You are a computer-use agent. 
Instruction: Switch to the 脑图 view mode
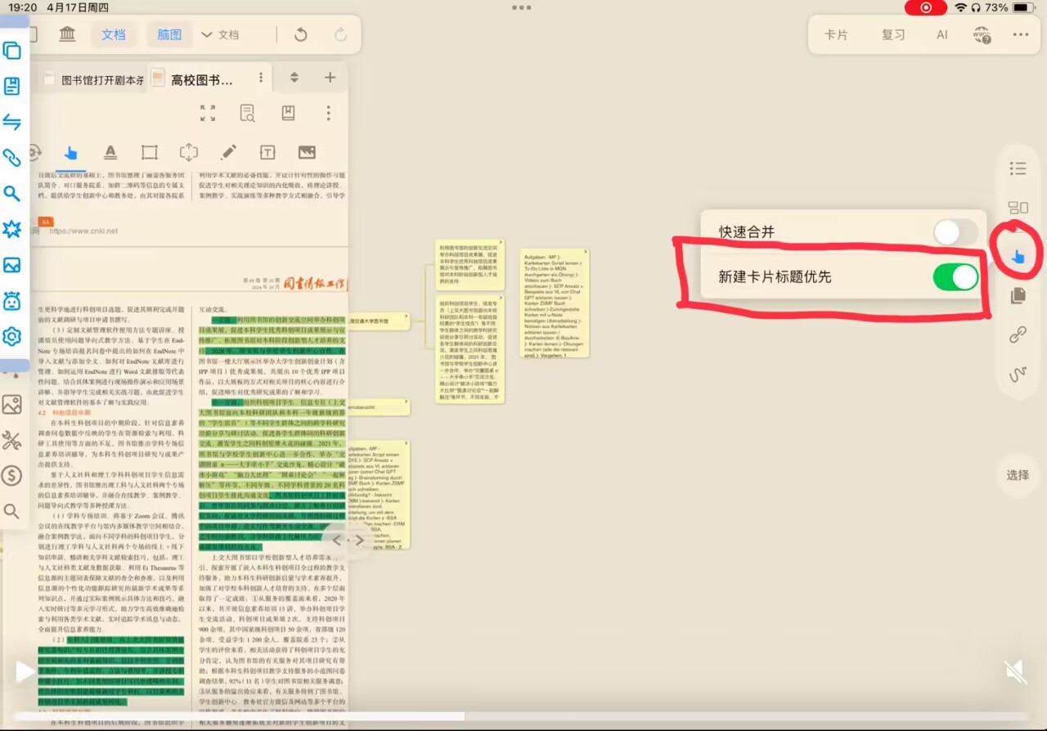coord(169,34)
